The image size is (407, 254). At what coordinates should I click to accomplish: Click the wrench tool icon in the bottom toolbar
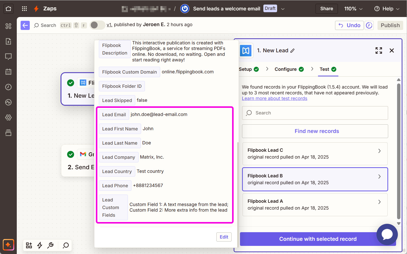click(51, 245)
